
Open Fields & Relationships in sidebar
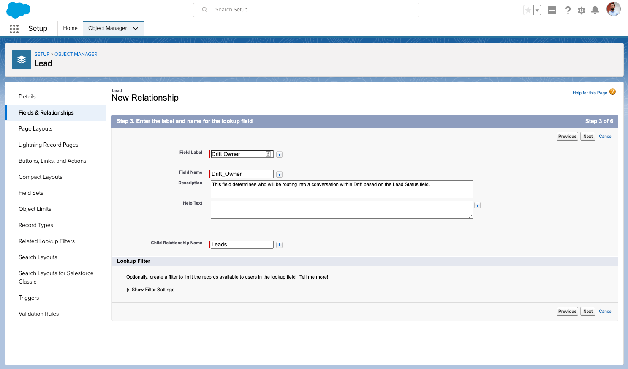click(x=55, y=113)
